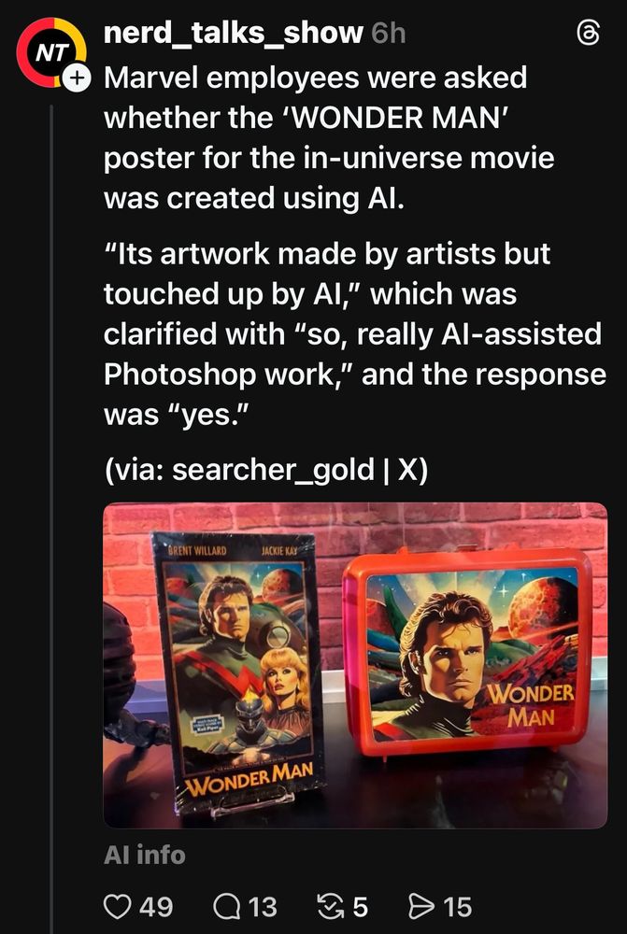The width and height of the screenshot is (627, 934).
Task: Tap the share count 15
Action: (x=457, y=907)
